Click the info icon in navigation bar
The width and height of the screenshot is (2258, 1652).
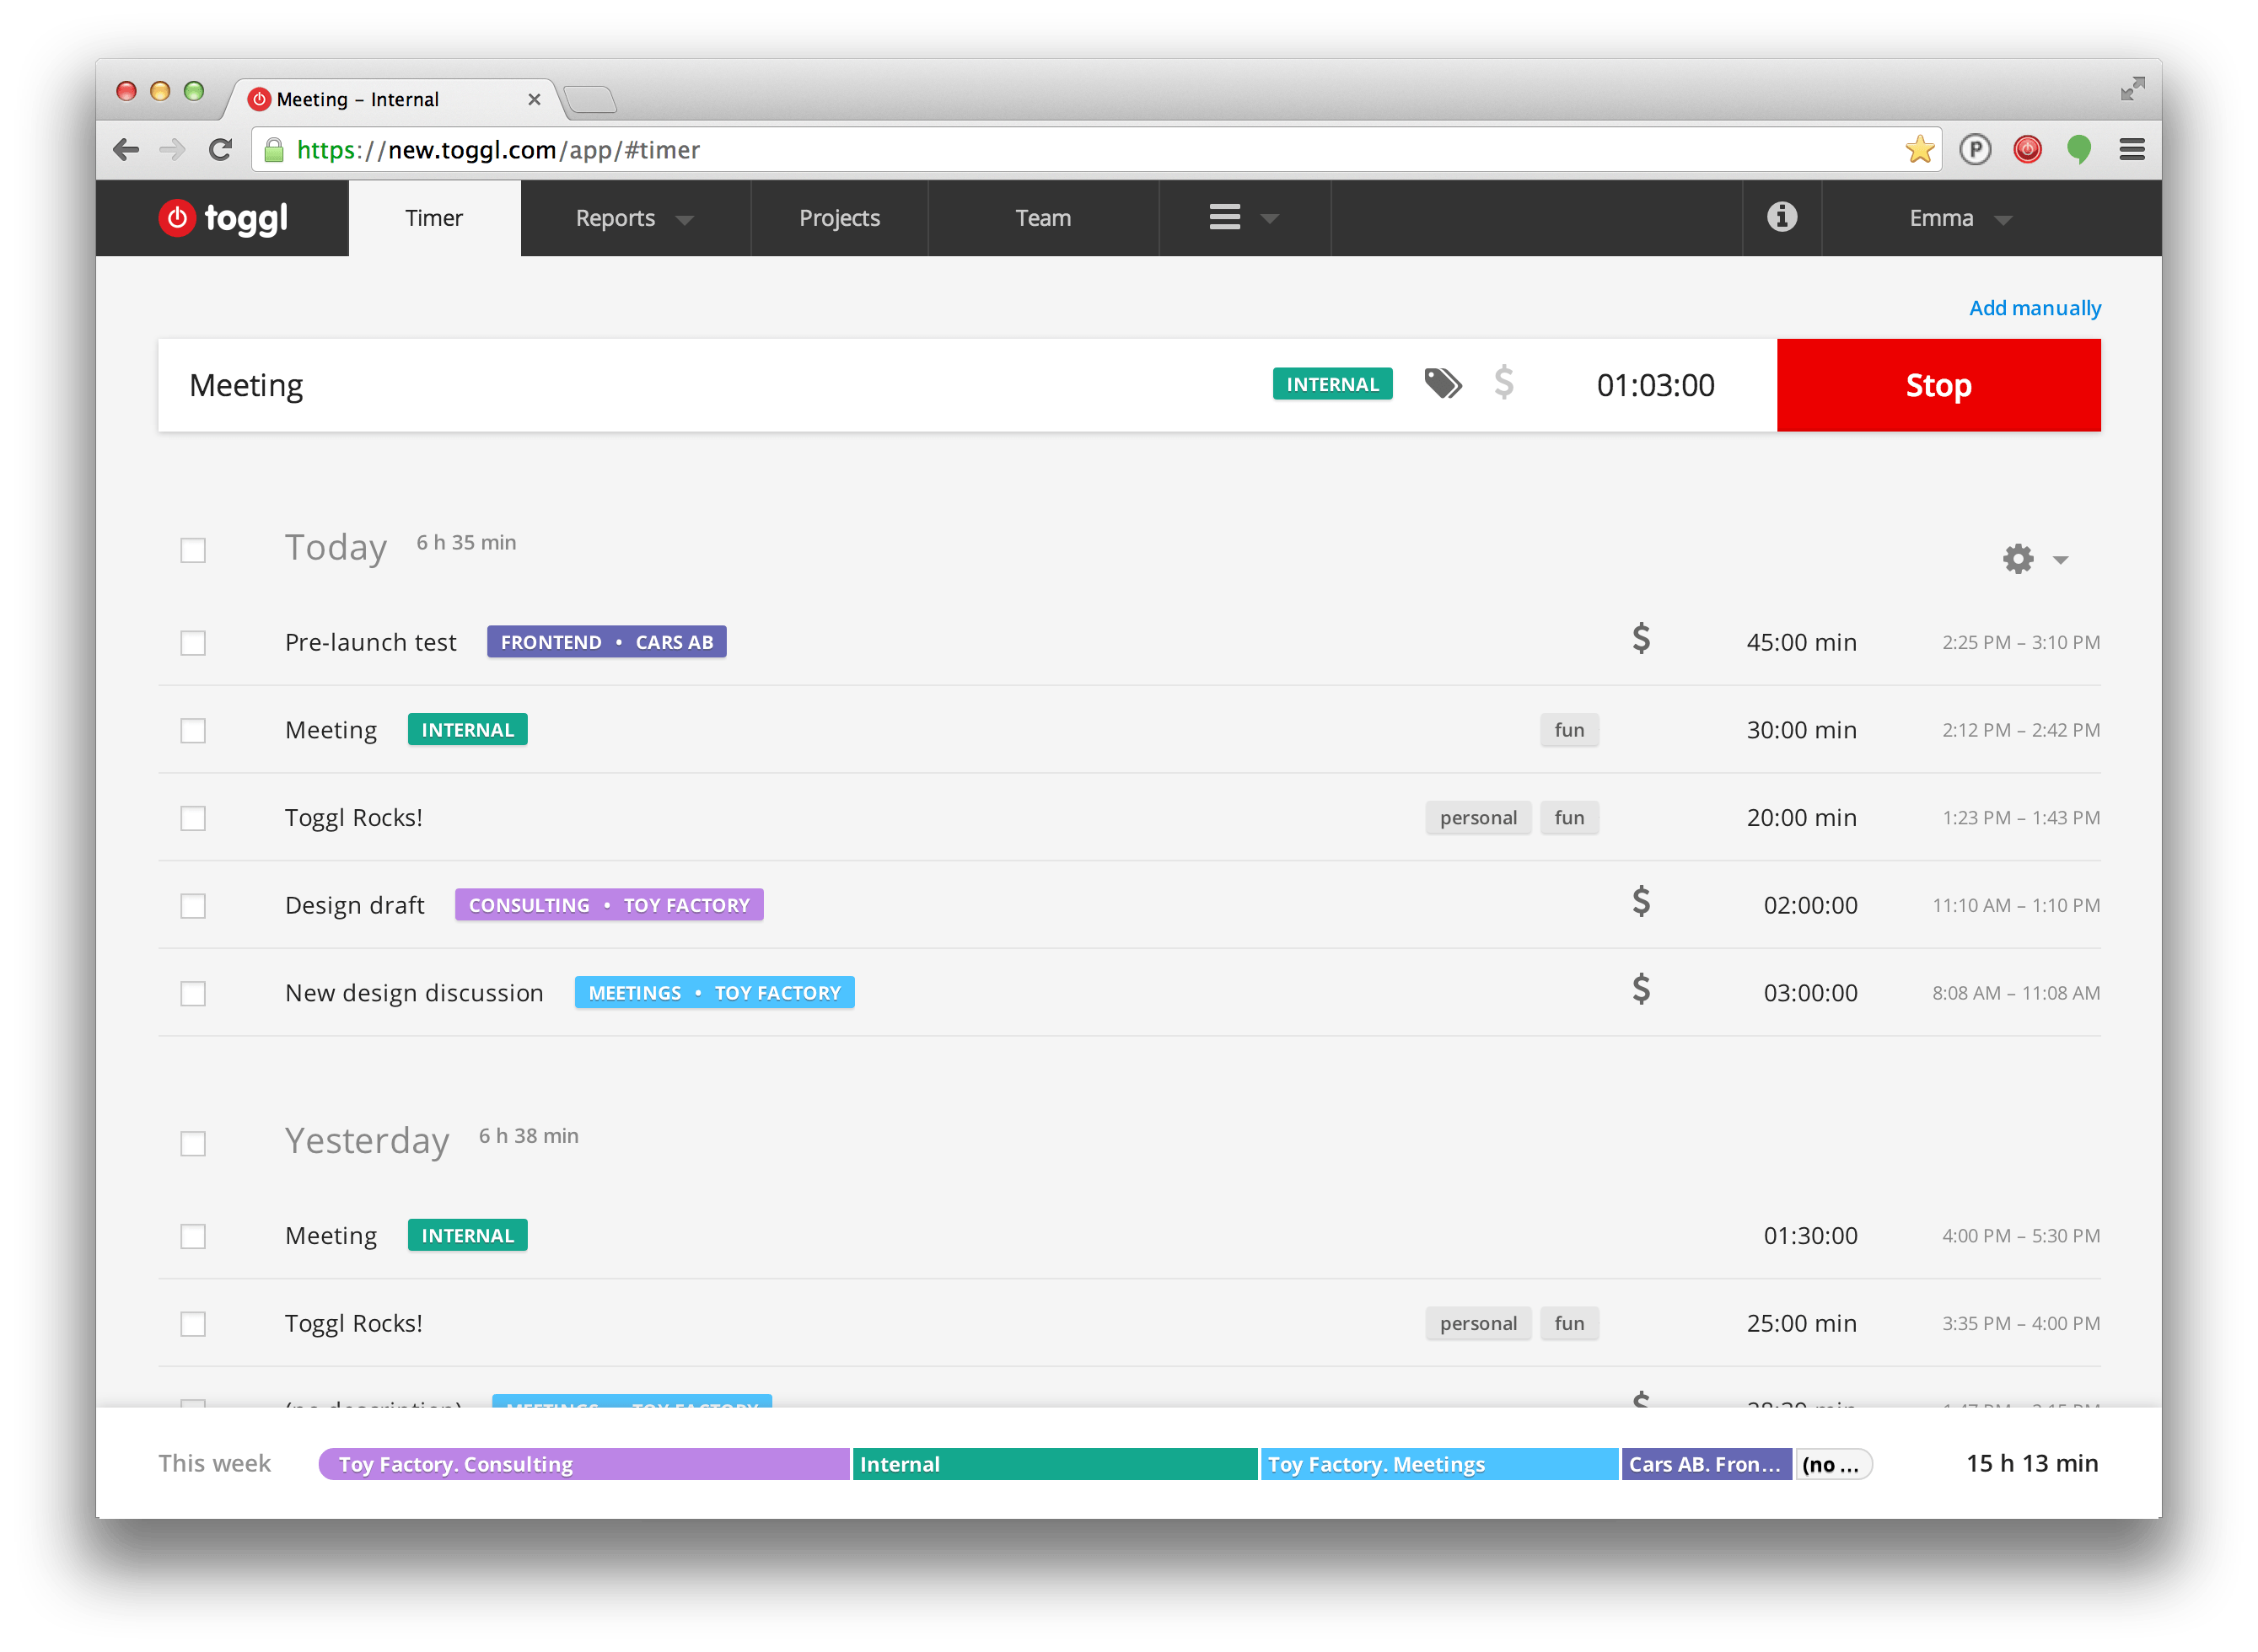click(x=1781, y=217)
